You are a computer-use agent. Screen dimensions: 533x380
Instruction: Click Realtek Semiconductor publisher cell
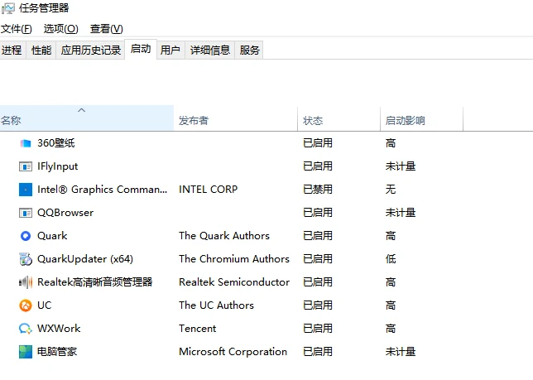click(x=234, y=282)
